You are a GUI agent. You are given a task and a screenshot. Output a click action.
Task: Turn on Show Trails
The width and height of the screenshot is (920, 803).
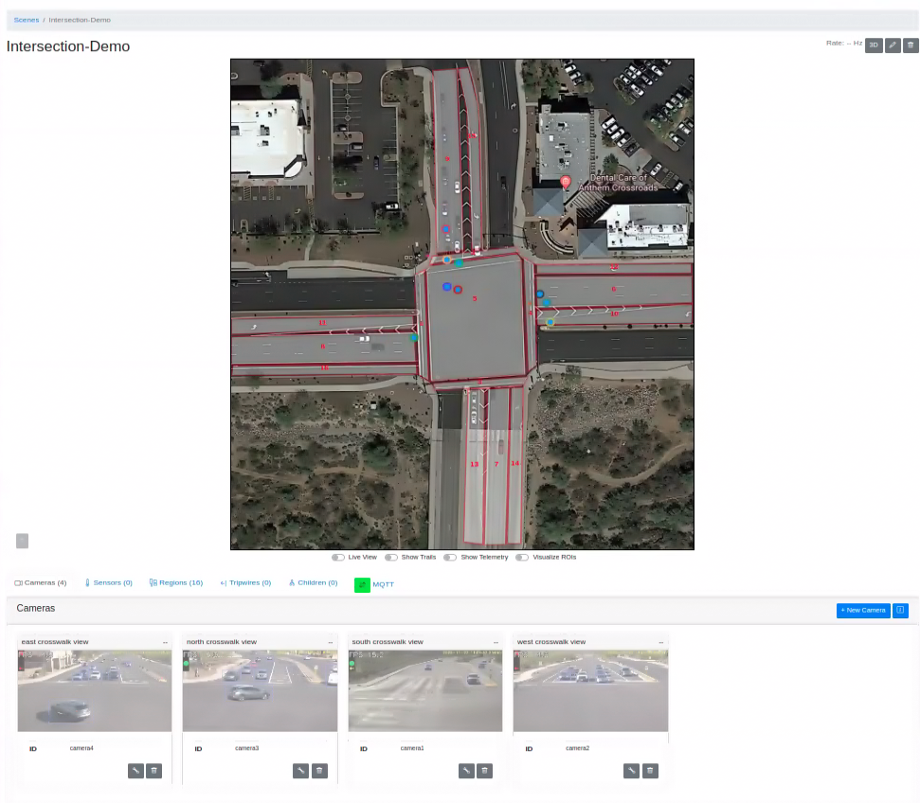pos(390,557)
